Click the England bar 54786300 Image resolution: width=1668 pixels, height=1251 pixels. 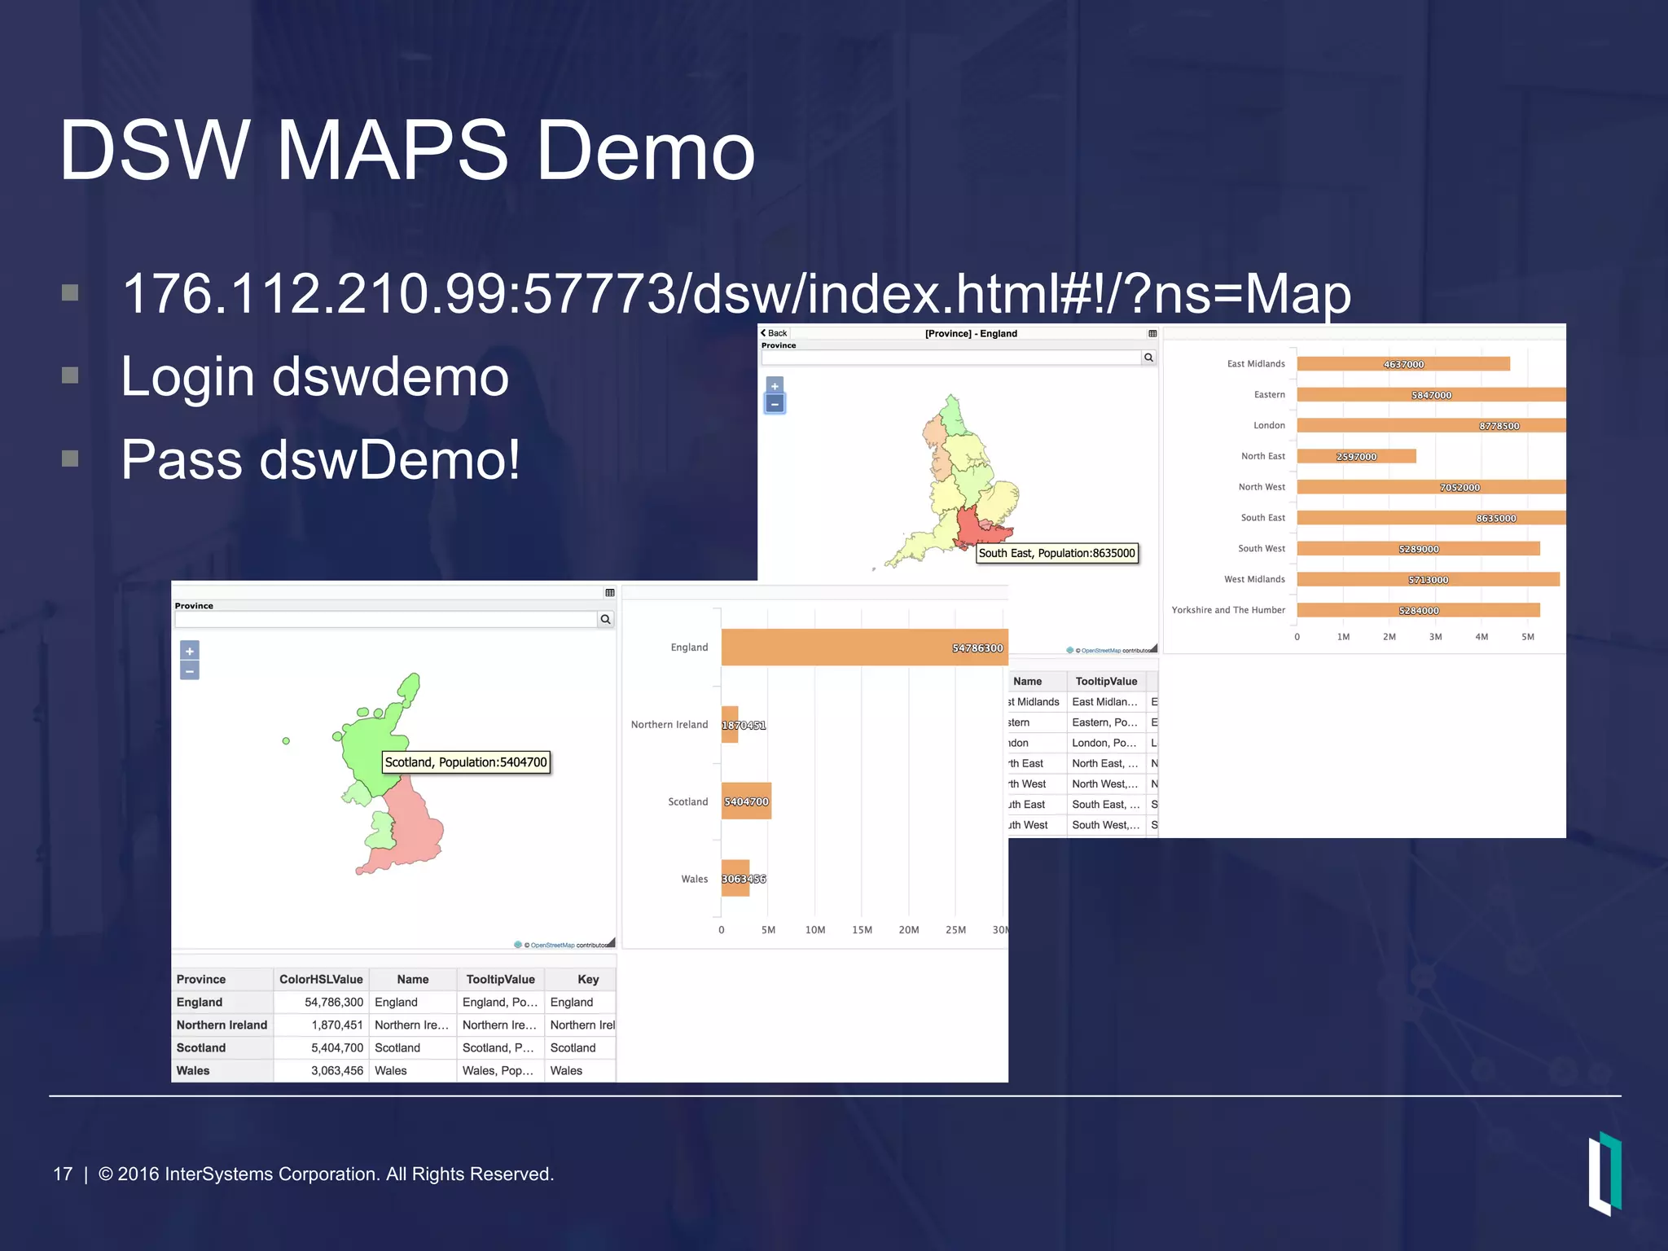864,647
